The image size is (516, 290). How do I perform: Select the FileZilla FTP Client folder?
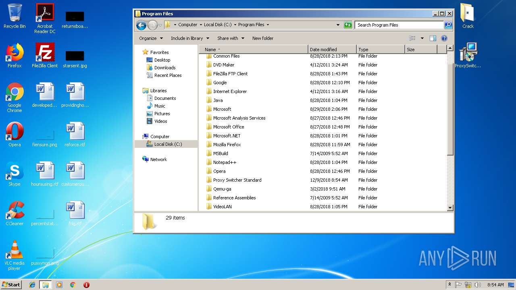pyautogui.click(x=230, y=74)
